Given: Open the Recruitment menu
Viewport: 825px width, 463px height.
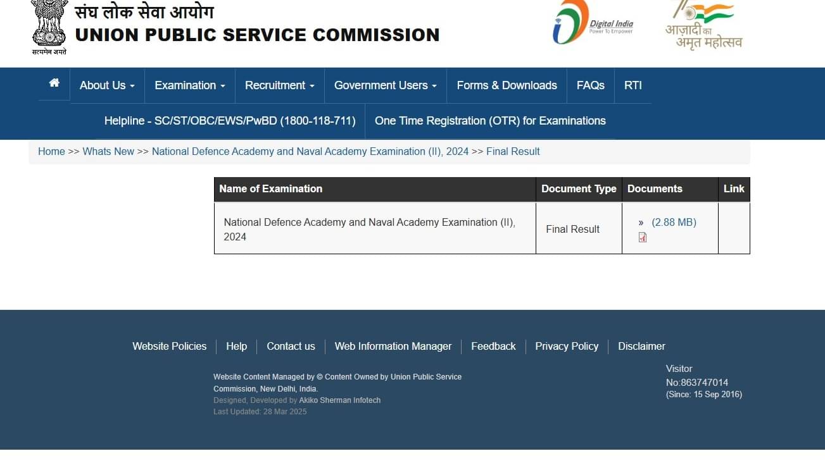Looking at the screenshot, I should tap(279, 85).
